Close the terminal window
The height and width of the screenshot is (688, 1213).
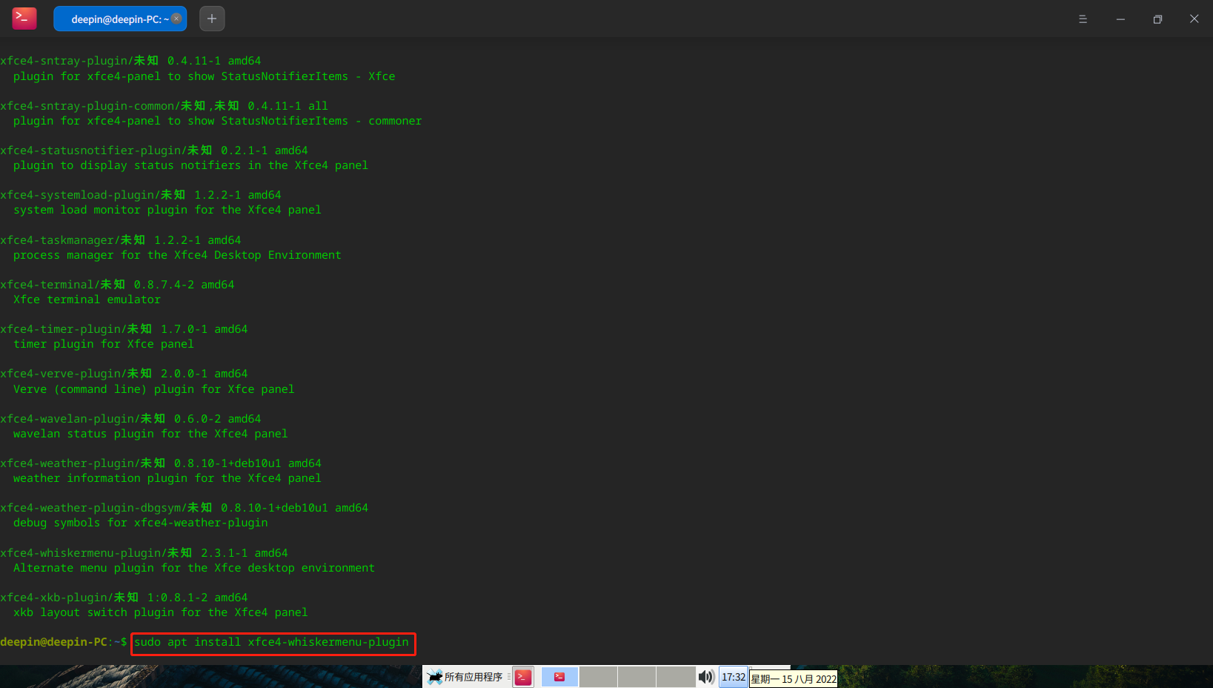1194,19
